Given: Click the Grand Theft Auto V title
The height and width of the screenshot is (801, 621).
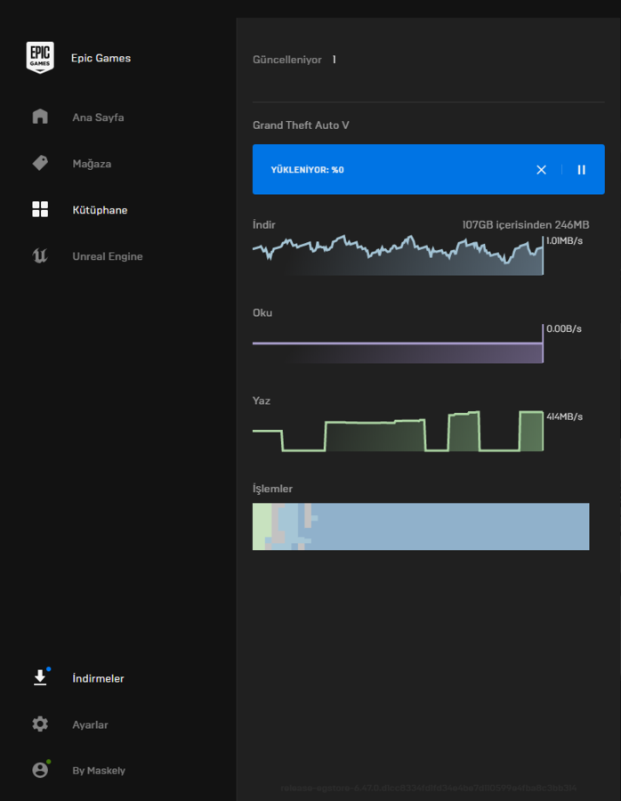Looking at the screenshot, I should tap(301, 125).
